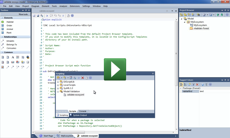The image size is (230, 138).
Task: Switch to the Console tab in Scripting window
Action: [x=83, y=111]
